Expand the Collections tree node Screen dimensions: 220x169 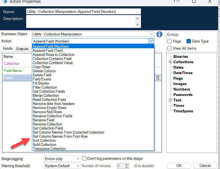pyautogui.click(x=170, y=62)
